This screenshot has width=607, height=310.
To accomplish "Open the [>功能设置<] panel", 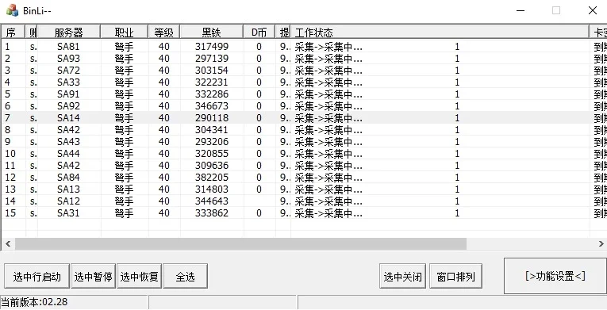I will pyautogui.click(x=555, y=276).
